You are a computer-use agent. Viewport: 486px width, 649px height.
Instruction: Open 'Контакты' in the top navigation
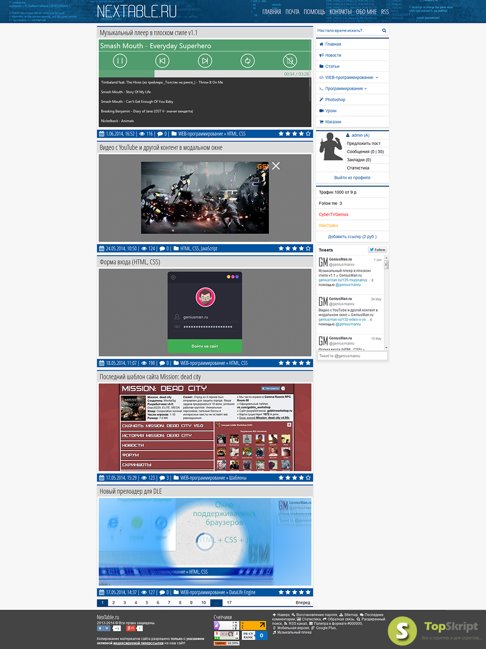point(341,12)
